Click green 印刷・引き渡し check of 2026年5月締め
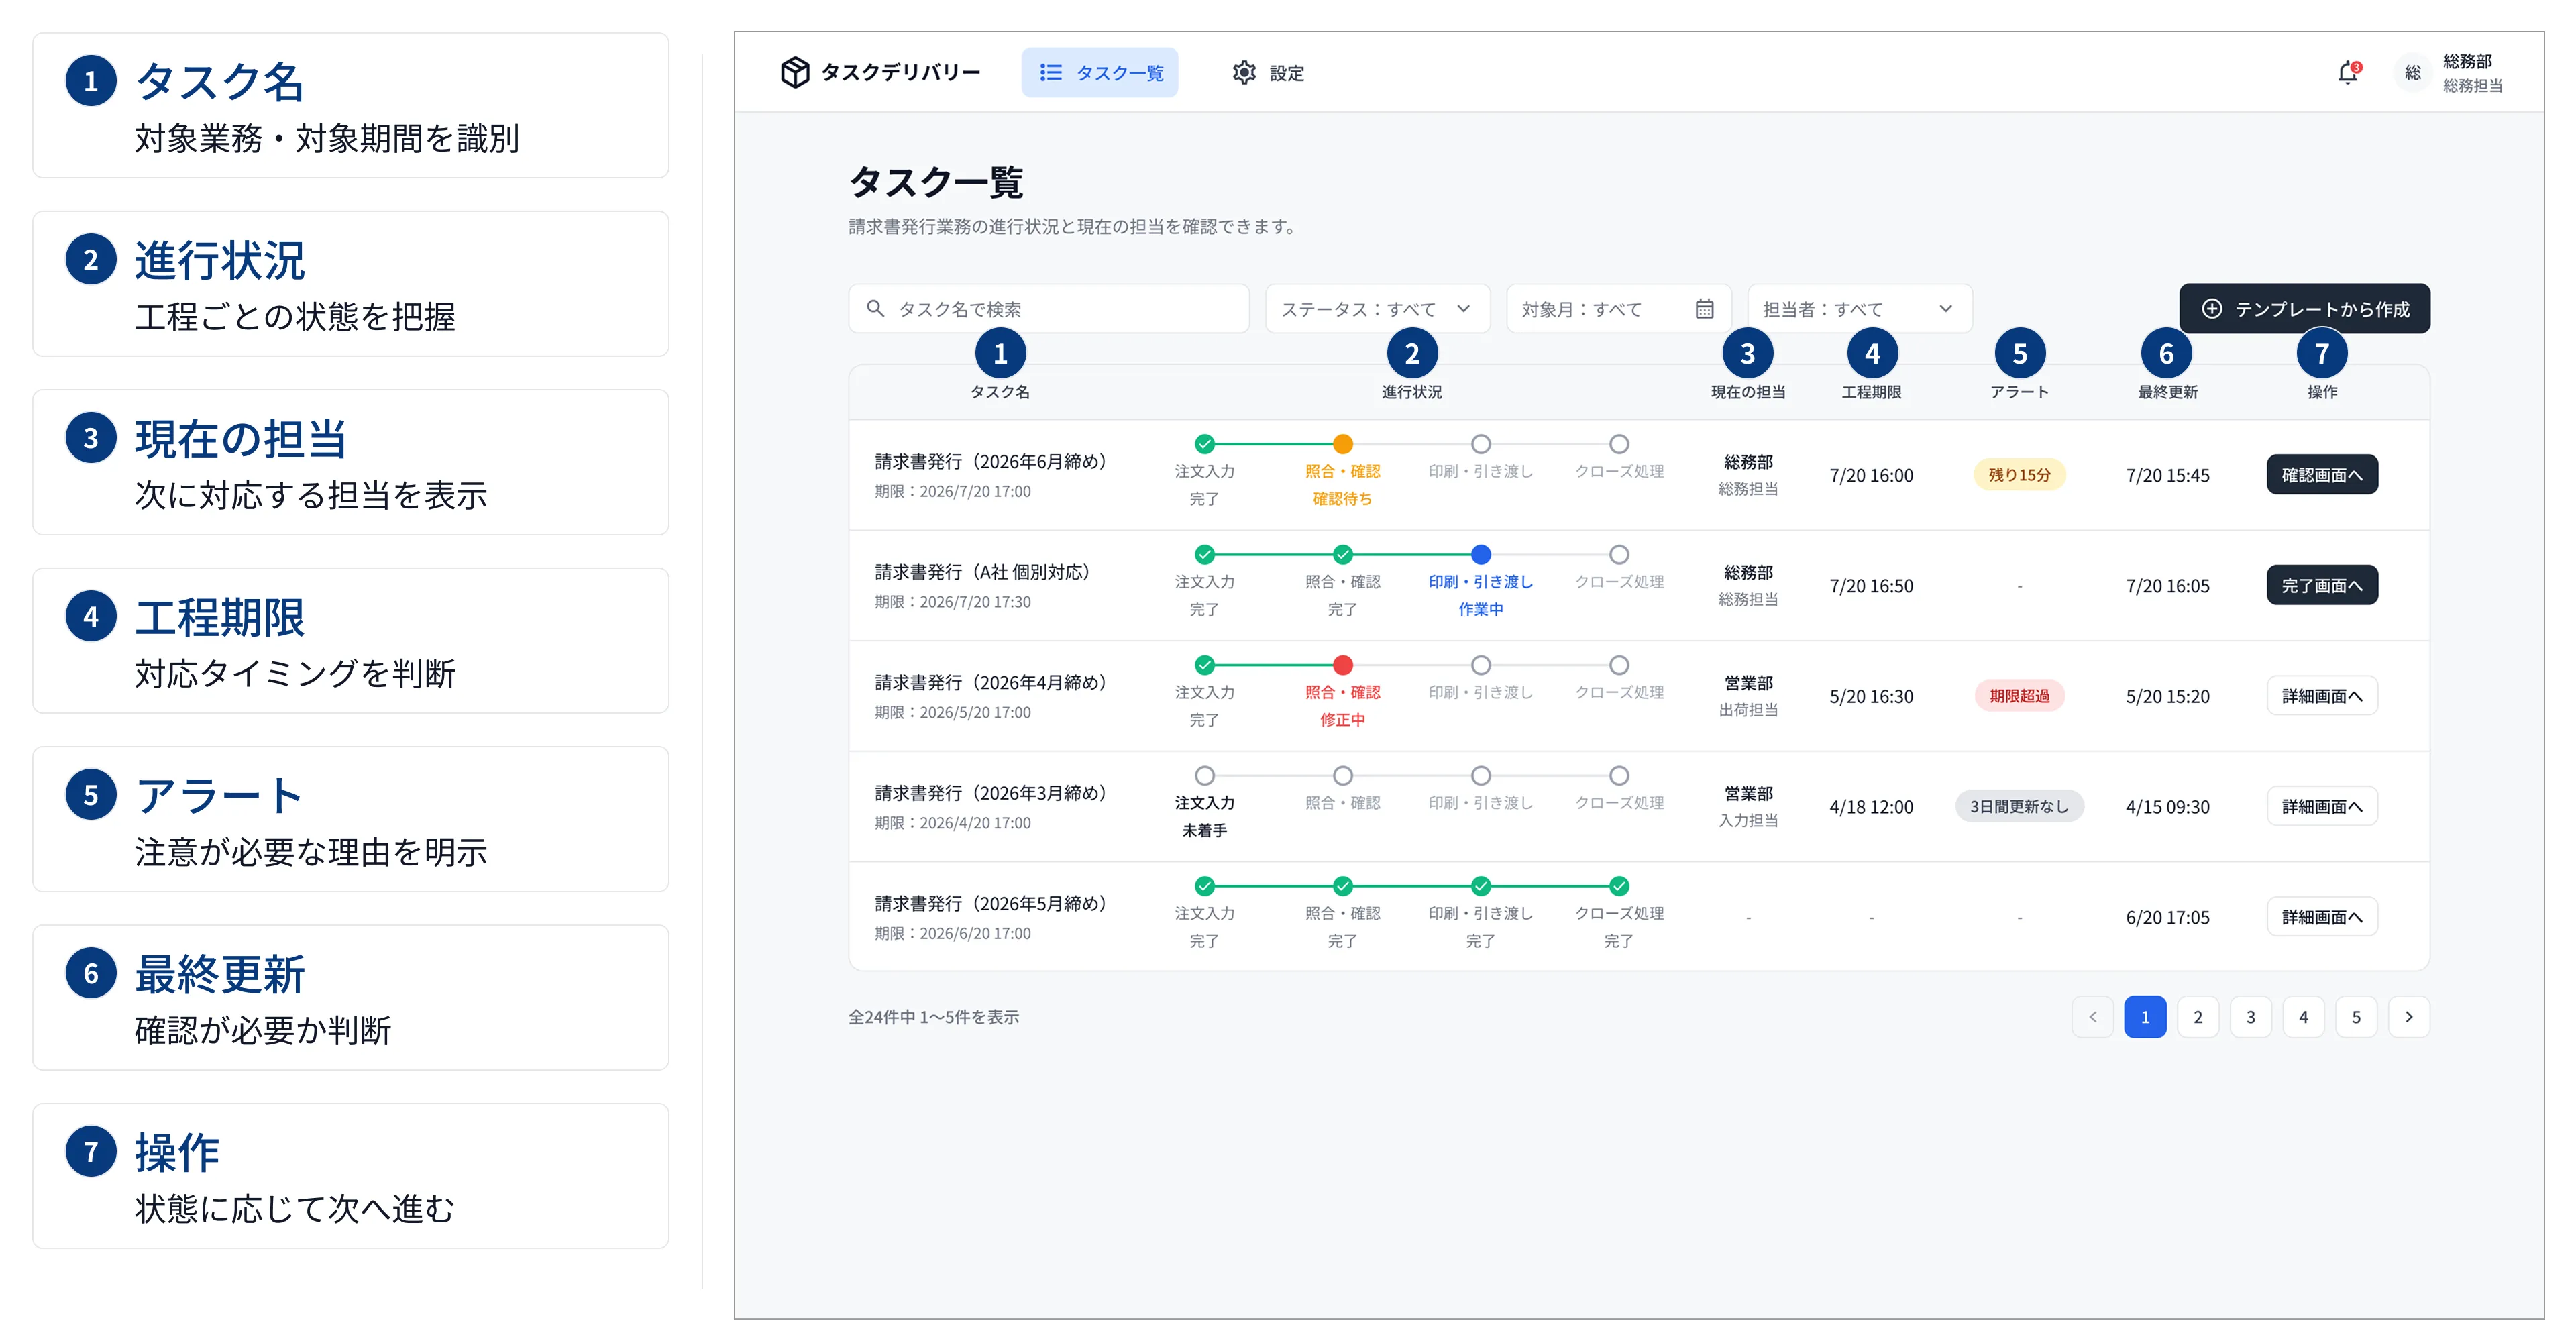Screen dimensions: 2576x1343 pos(1481,886)
